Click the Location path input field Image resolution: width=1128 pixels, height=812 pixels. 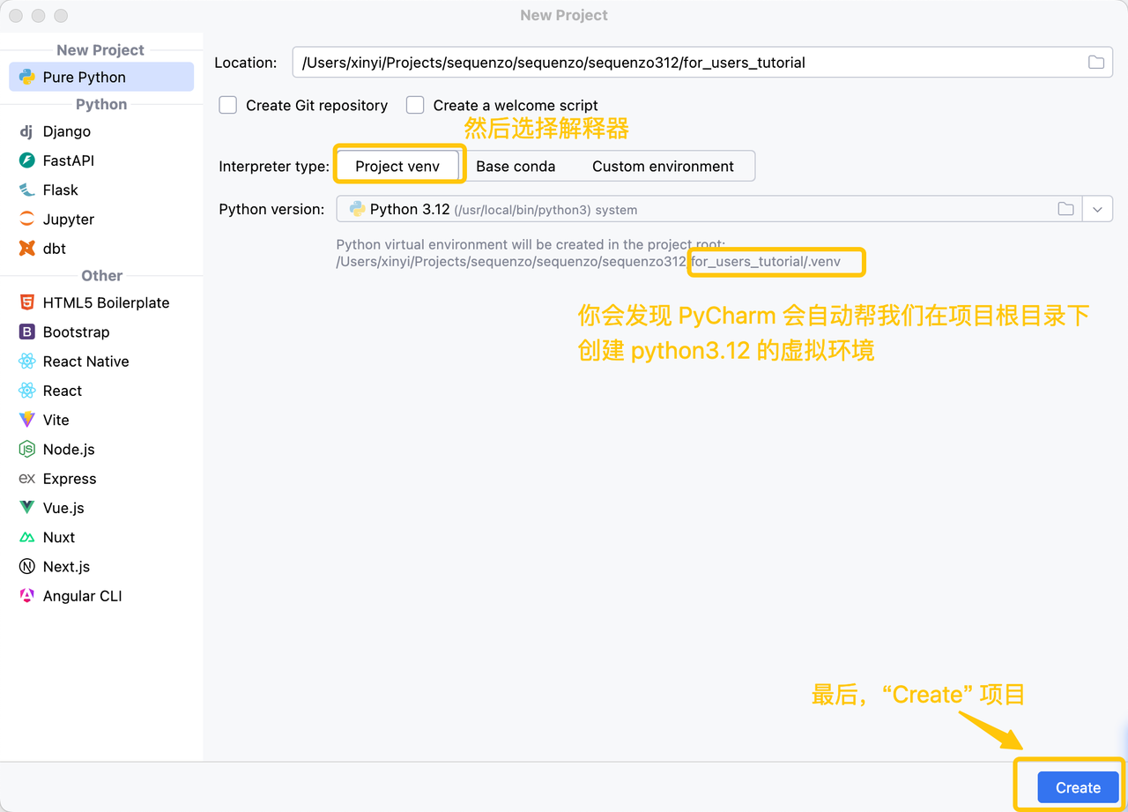coord(617,62)
